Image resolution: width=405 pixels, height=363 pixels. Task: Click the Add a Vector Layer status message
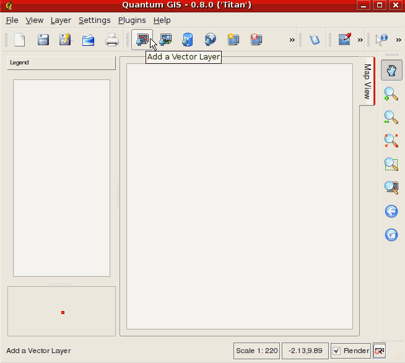pyautogui.click(x=38, y=351)
